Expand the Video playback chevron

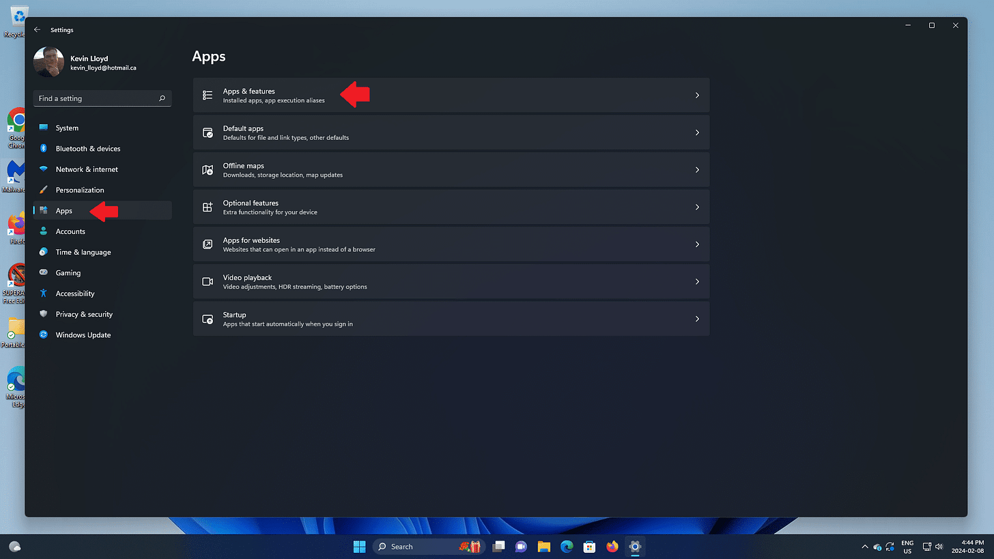697,281
